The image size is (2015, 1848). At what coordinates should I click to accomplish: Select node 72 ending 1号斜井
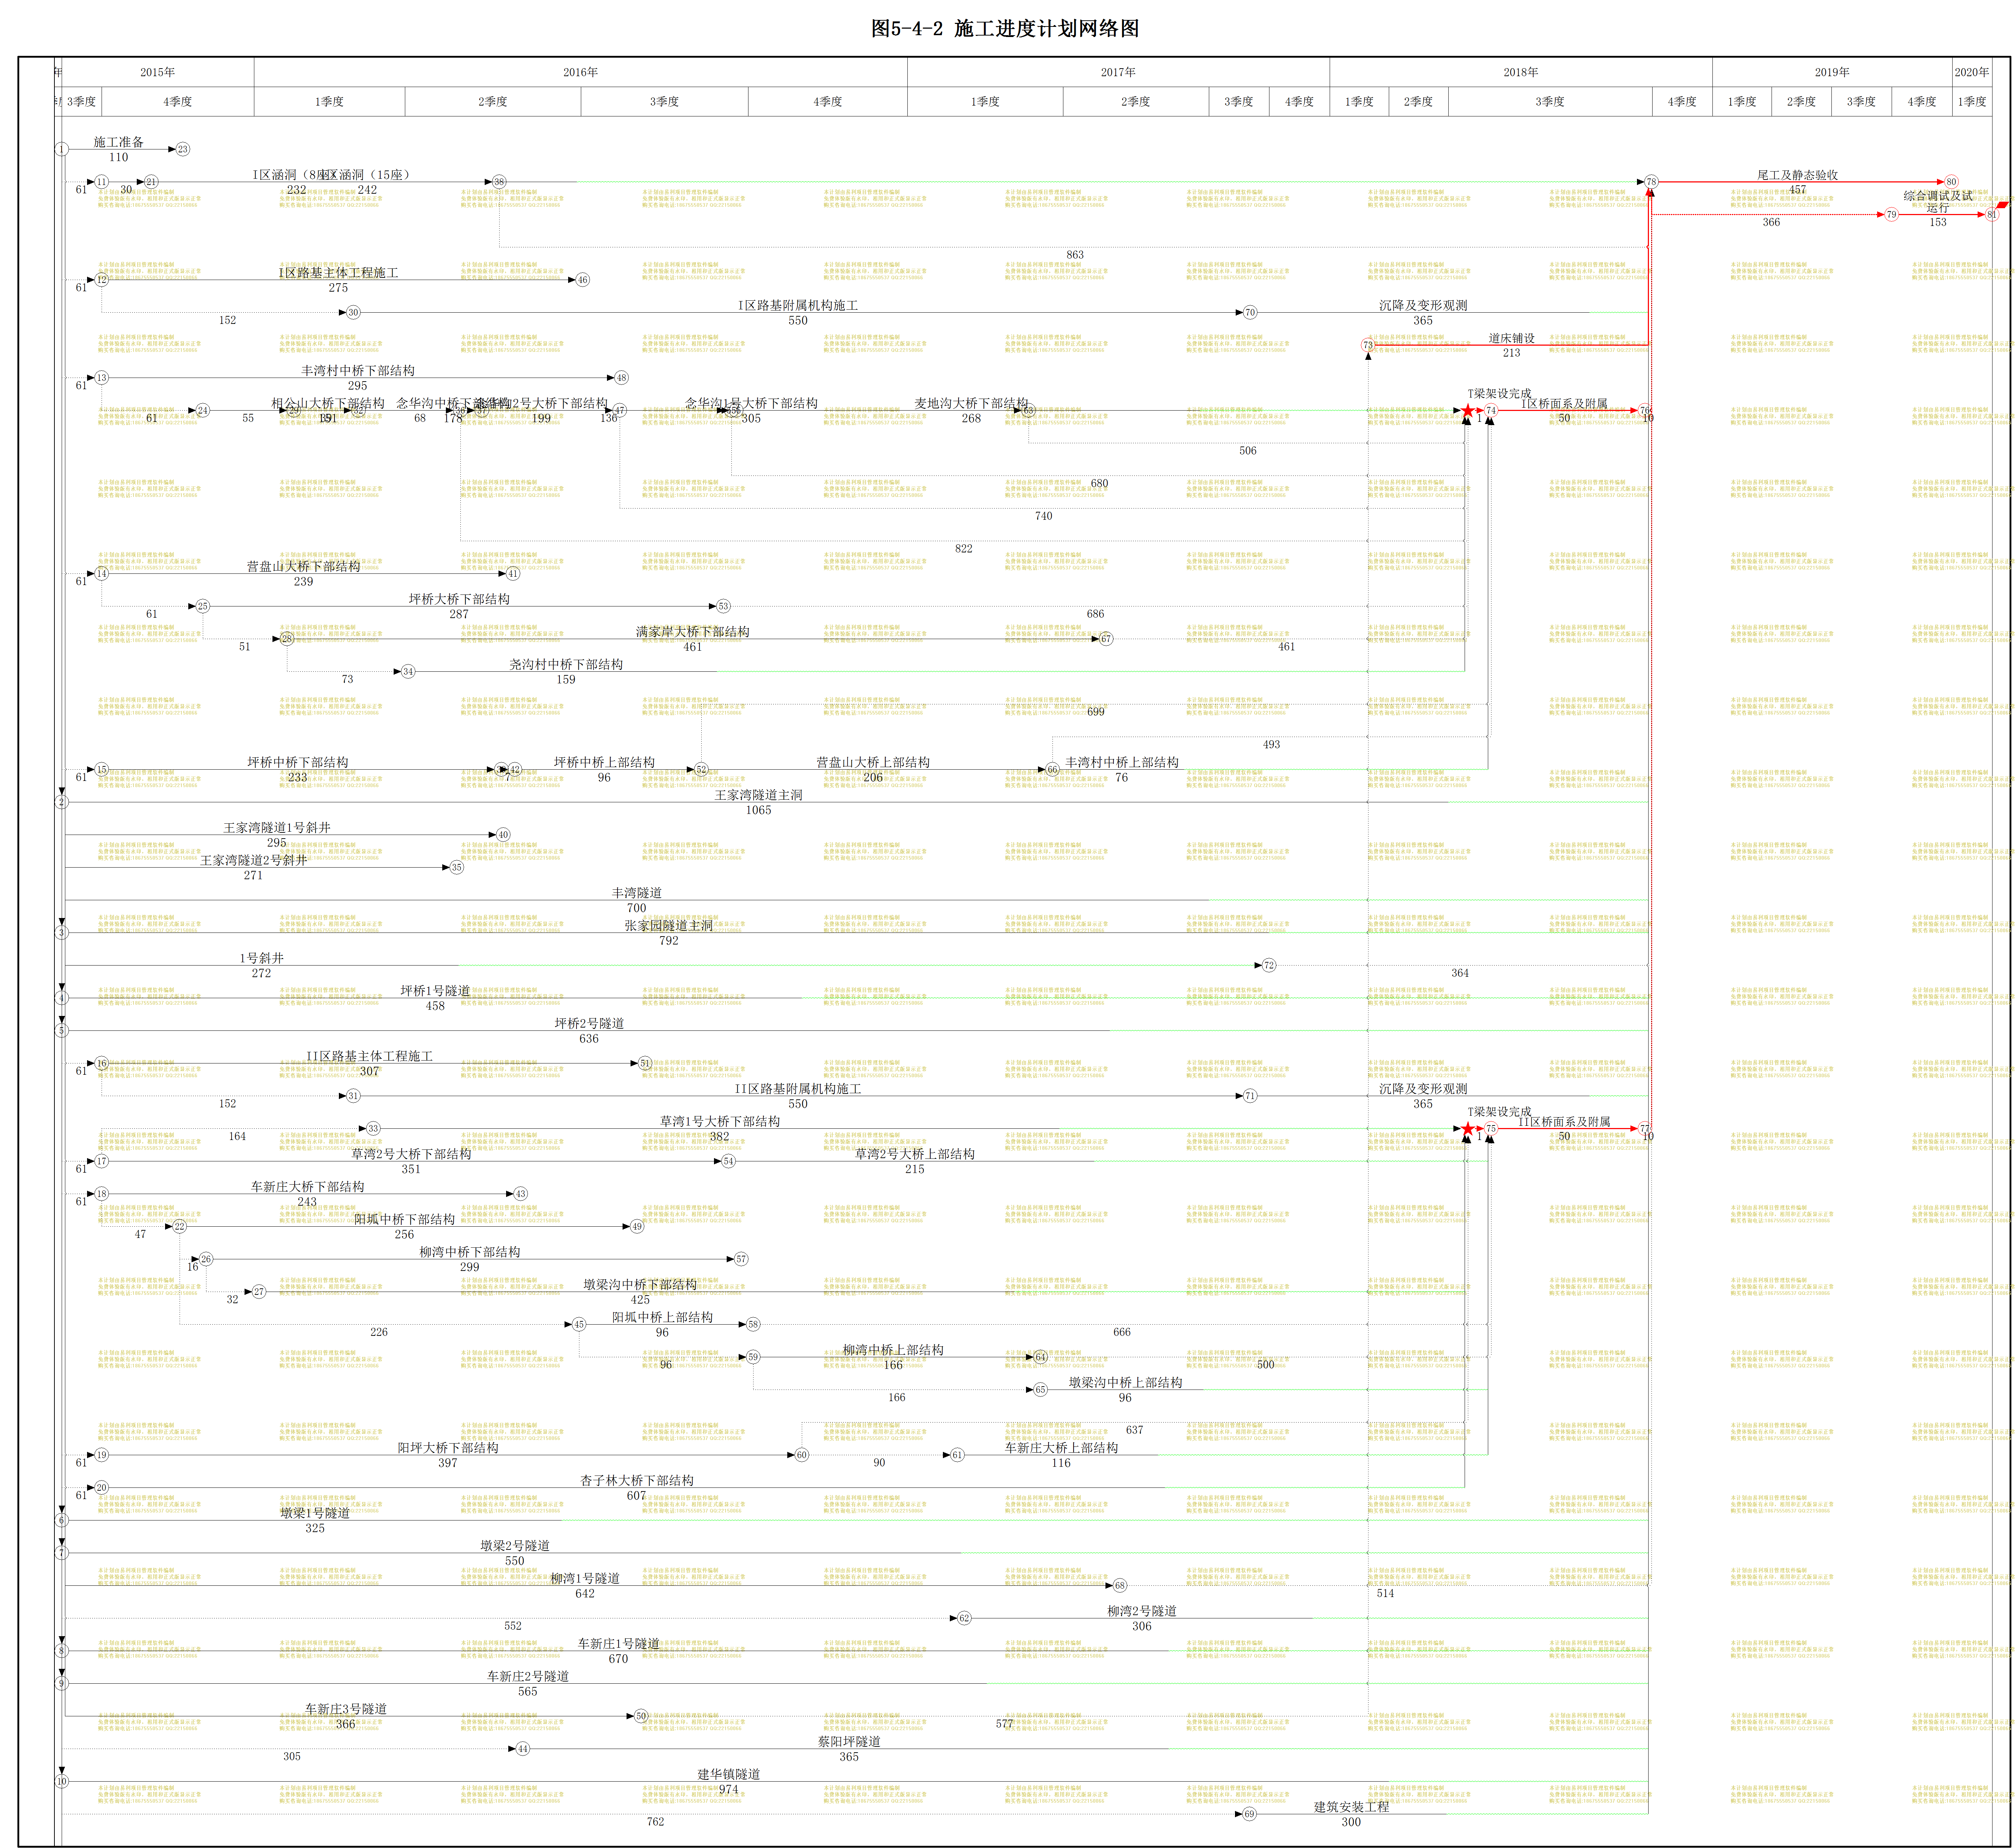[1269, 965]
